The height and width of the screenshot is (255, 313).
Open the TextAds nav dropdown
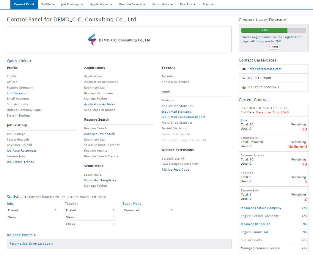coord(187,4)
